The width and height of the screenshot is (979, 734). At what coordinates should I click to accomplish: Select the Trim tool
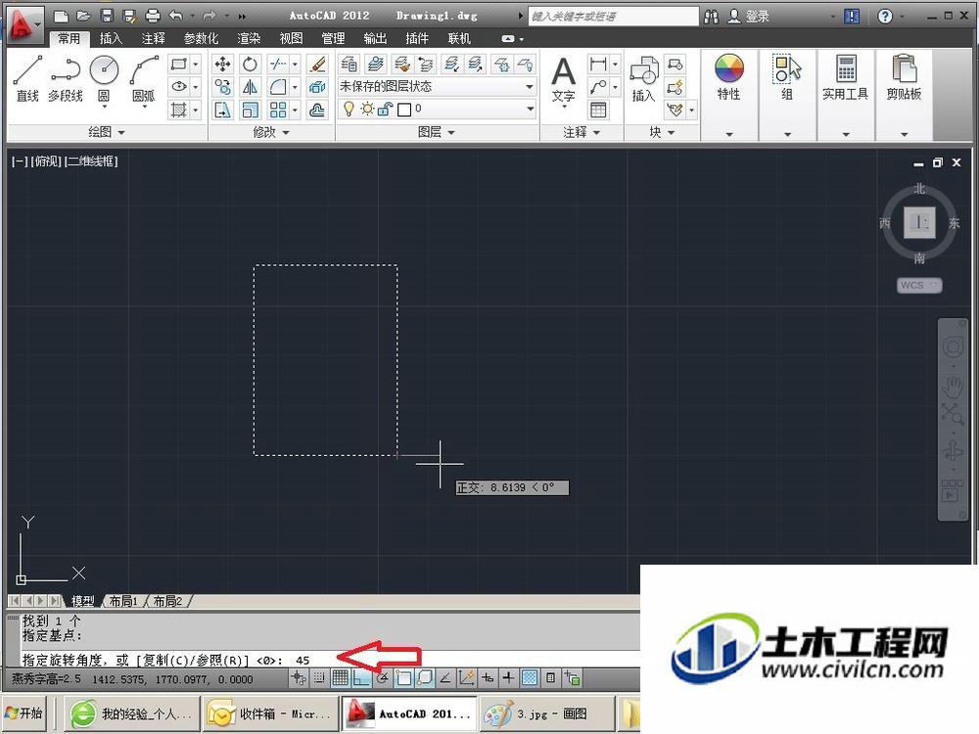[x=278, y=64]
